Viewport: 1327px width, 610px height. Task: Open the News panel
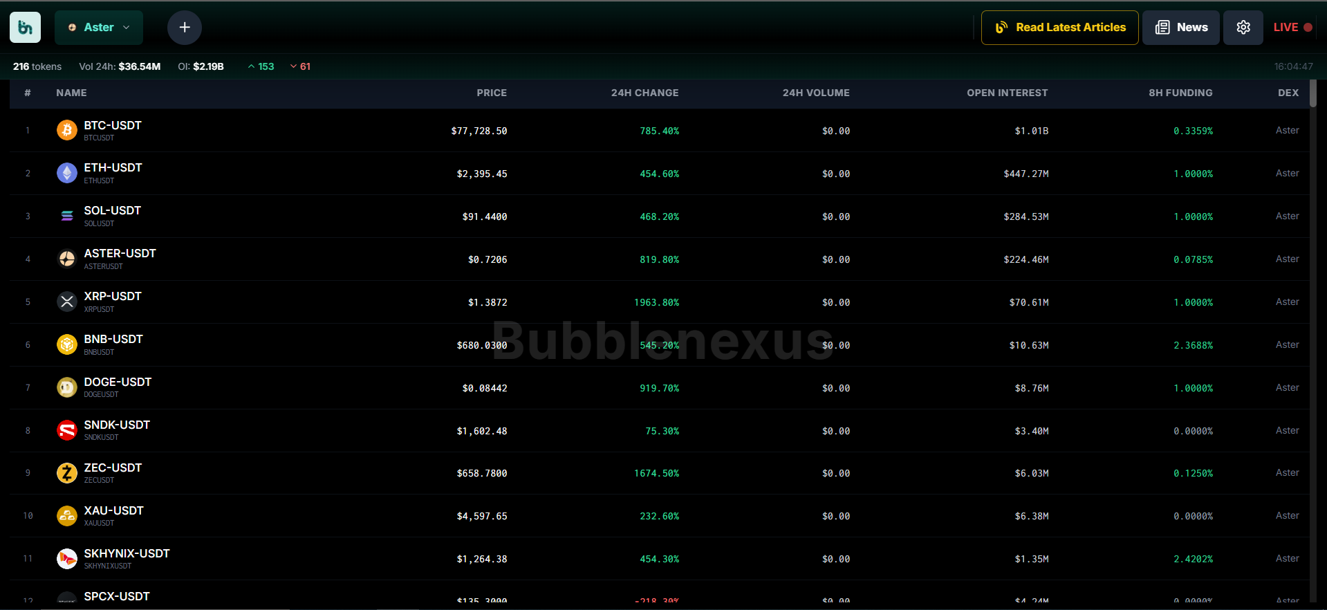(1180, 28)
